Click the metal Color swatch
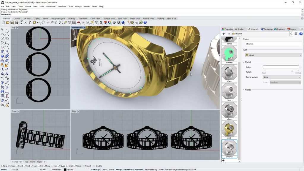Screen dimensions: 304x171 (x=281, y=67)
